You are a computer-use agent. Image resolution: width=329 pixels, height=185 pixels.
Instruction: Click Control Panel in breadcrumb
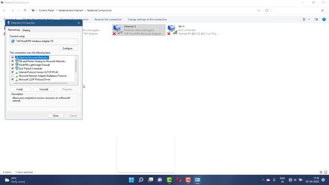point(46,10)
